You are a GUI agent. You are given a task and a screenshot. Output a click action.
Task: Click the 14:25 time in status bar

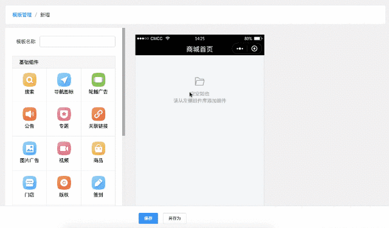coord(200,38)
